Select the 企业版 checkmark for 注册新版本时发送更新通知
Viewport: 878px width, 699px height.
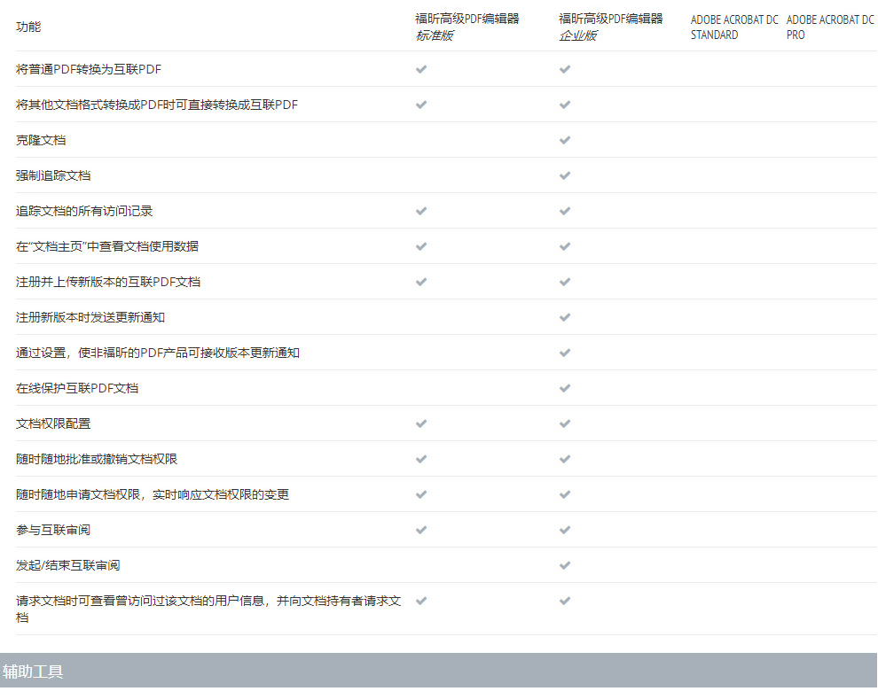coord(565,318)
